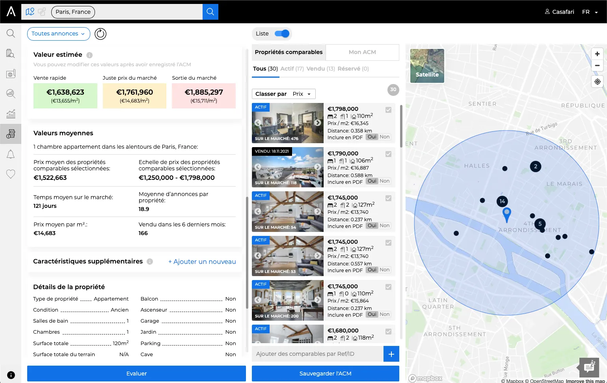Click Vente rapide green value box
Viewport: 607px width, 383px height.
coord(65,96)
